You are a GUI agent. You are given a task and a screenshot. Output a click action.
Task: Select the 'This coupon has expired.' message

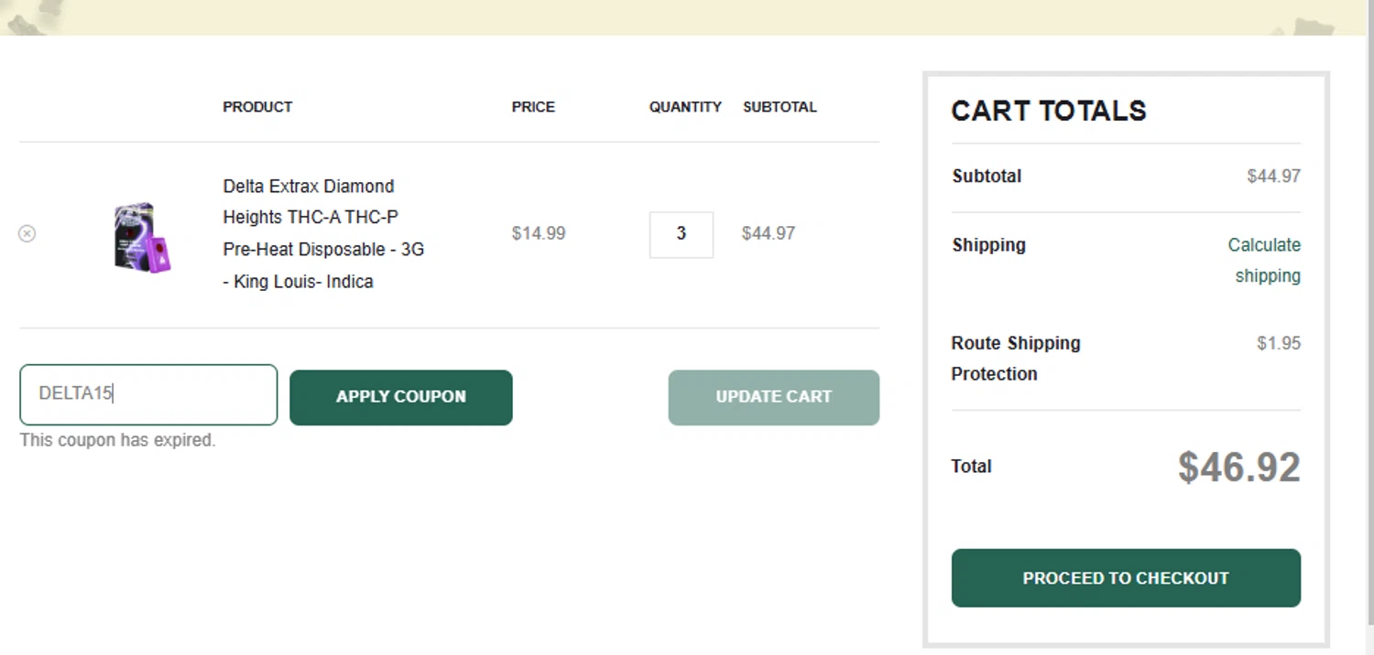[118, 440]
